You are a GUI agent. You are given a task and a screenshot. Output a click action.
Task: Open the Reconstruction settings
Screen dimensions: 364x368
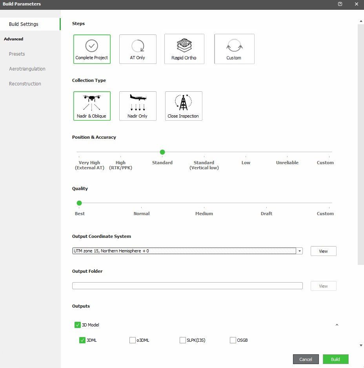(25, 84)
